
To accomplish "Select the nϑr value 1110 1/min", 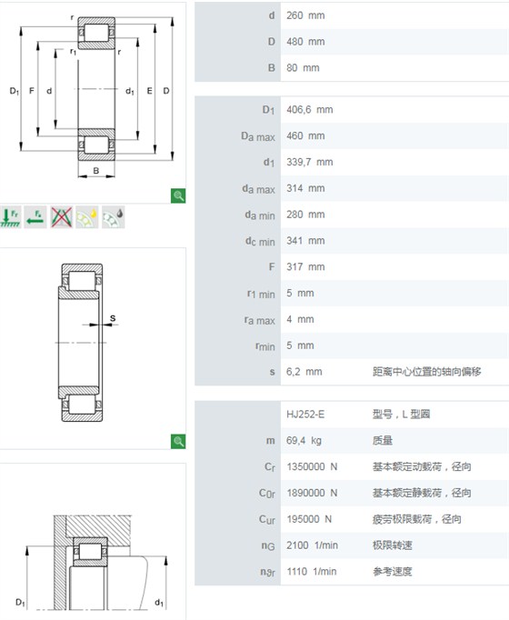I will tap(312, 572).
